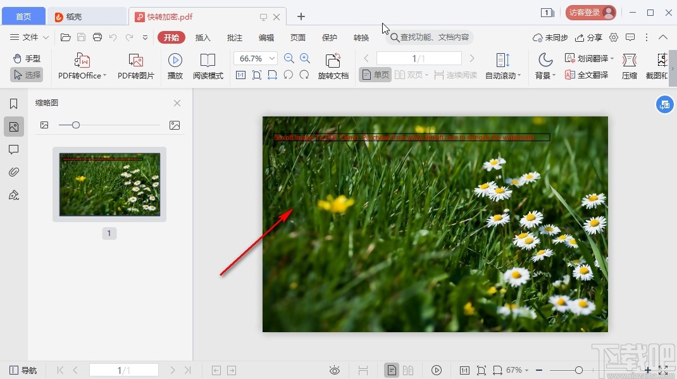Click the zoom in magnifier icon

(305, 58)
